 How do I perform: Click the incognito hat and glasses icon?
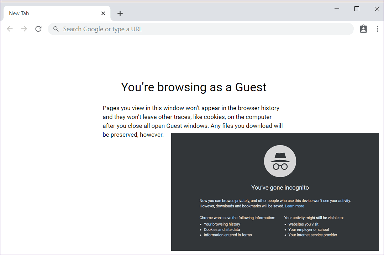click(x=280, y=161)
